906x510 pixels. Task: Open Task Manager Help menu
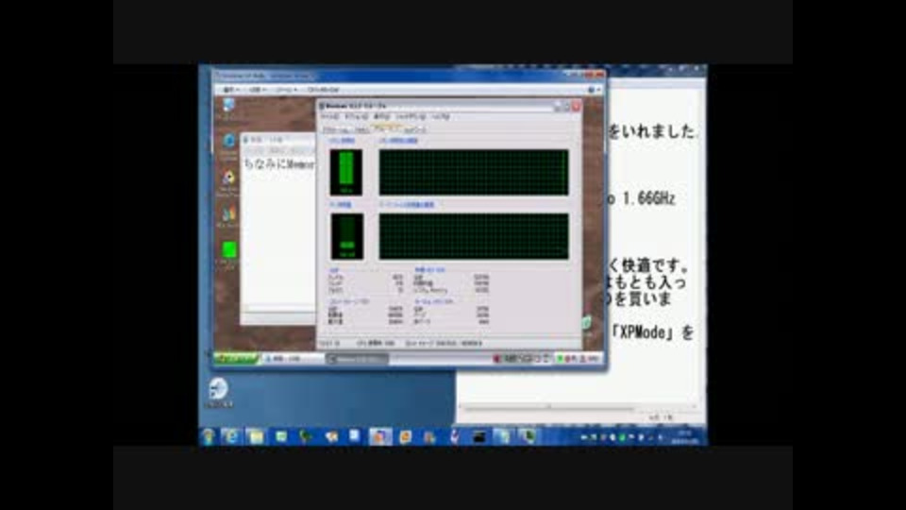coord(441,117)
